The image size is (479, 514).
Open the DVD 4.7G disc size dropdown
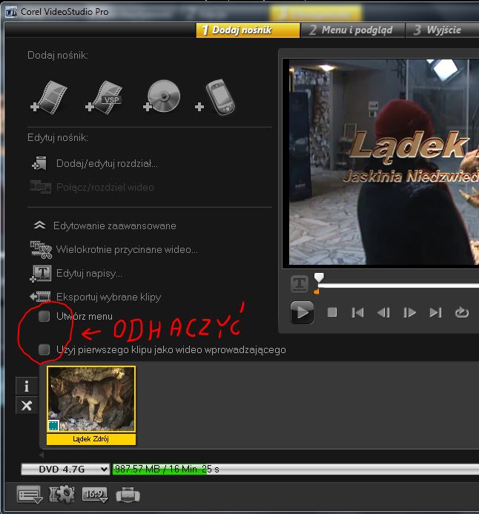point(65,469)
